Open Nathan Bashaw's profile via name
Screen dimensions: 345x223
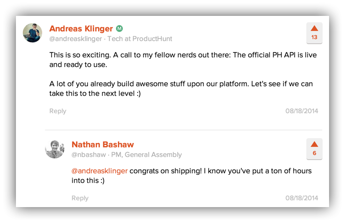102,144
